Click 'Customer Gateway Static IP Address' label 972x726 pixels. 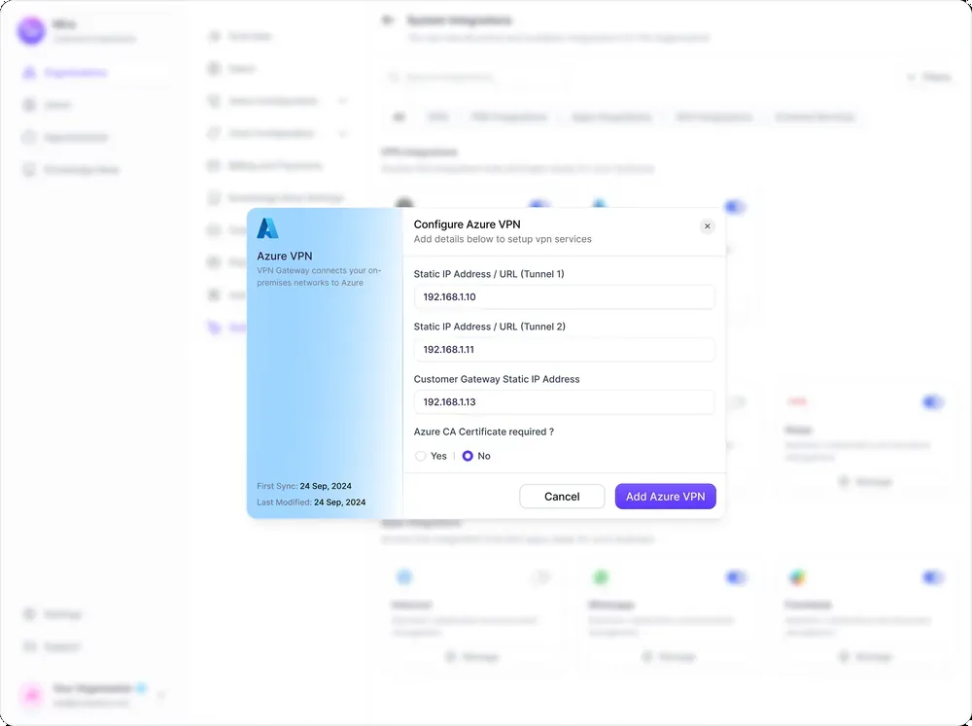pyautogui.click(x=497, y=379)
